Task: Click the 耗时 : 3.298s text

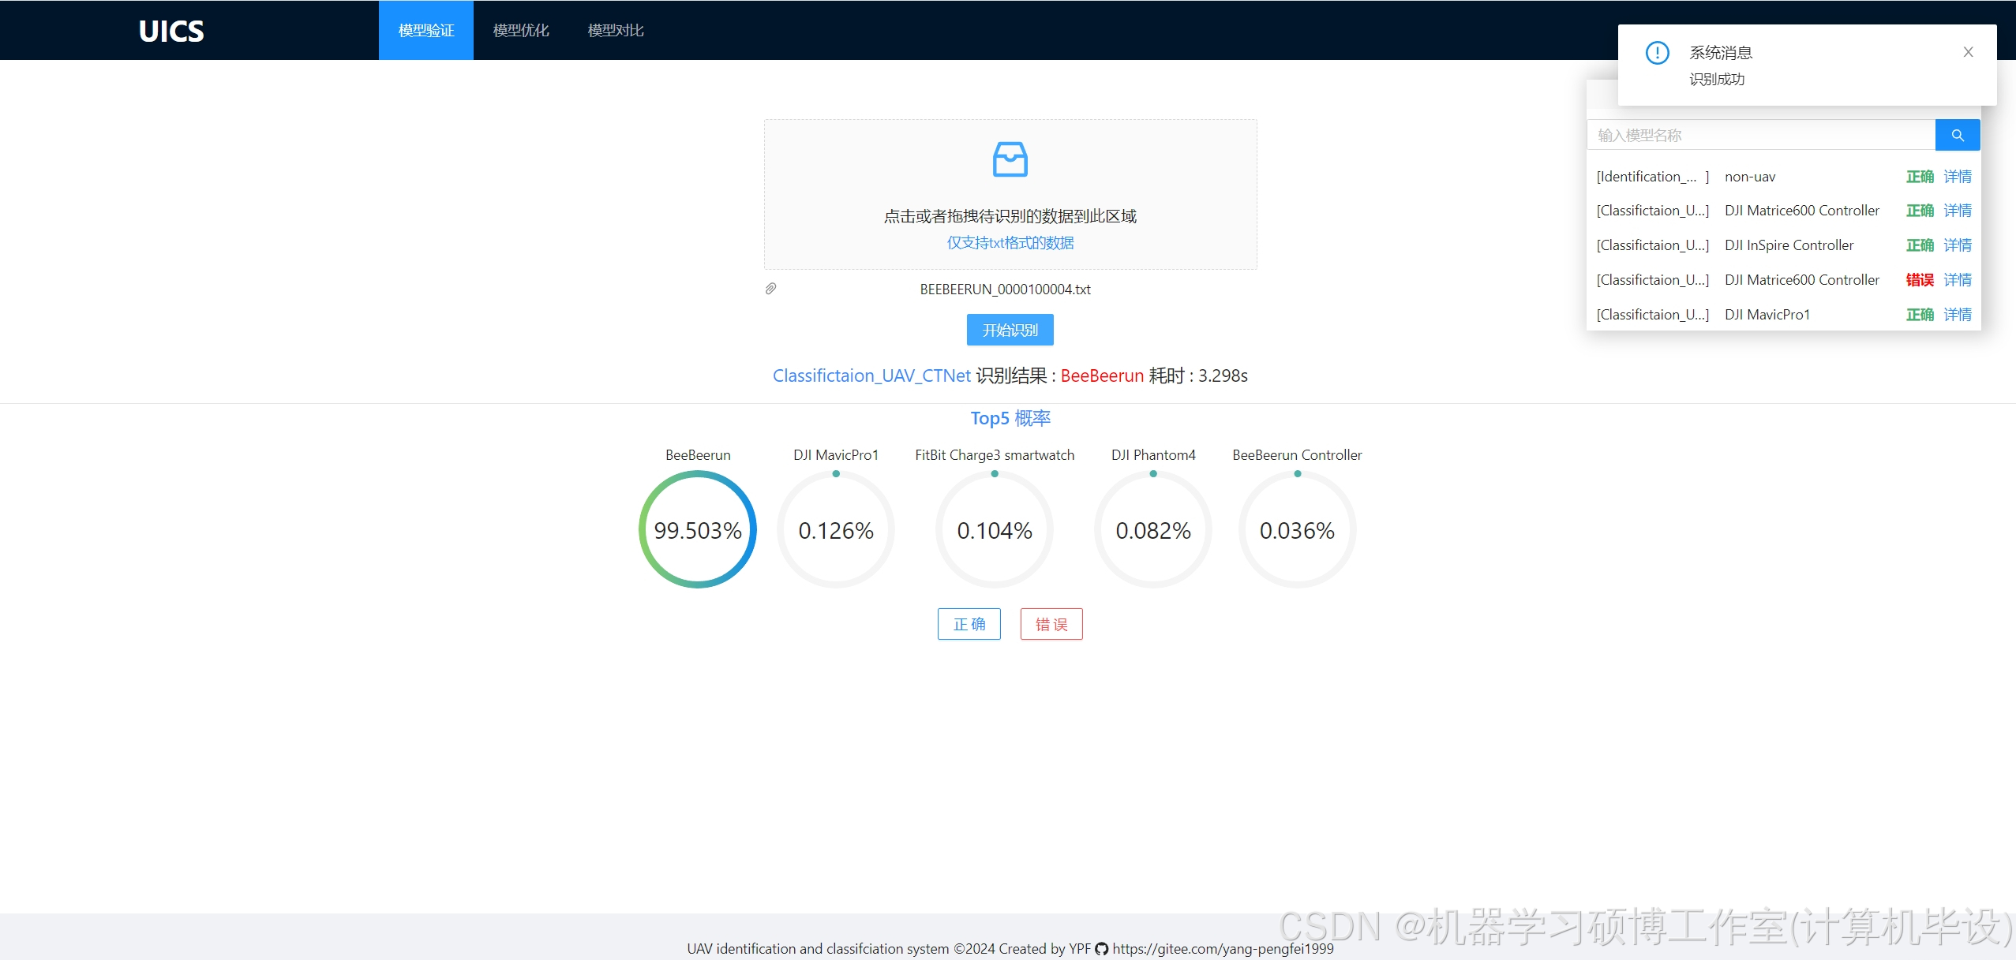Action: click(1198, 375)
